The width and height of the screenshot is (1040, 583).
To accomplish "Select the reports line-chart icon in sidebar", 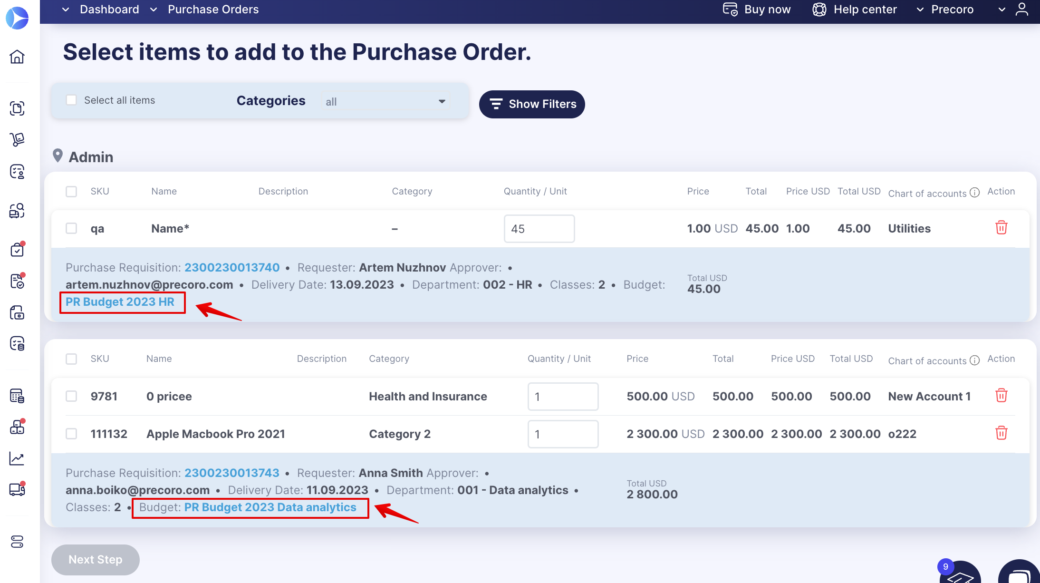I will pos(17,458).
